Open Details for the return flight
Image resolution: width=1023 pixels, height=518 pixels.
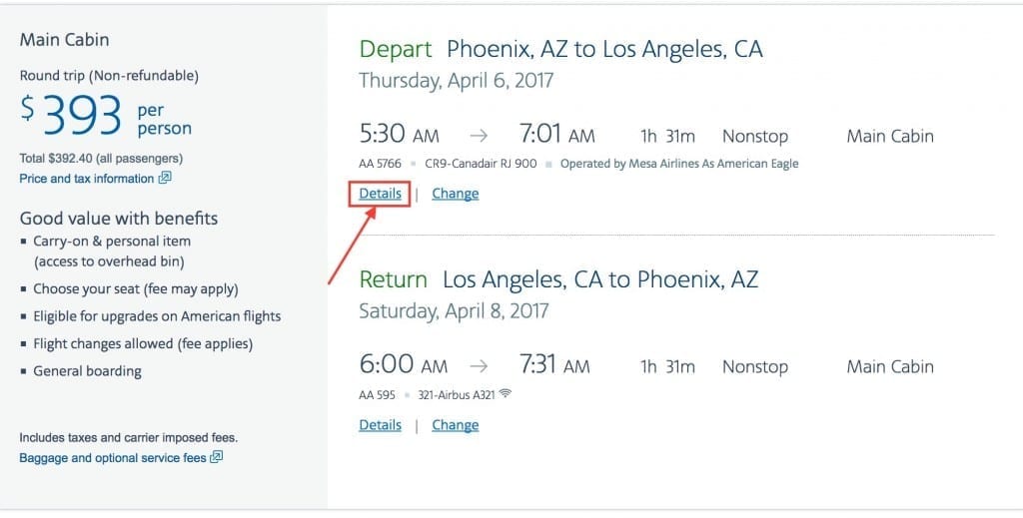380,425
